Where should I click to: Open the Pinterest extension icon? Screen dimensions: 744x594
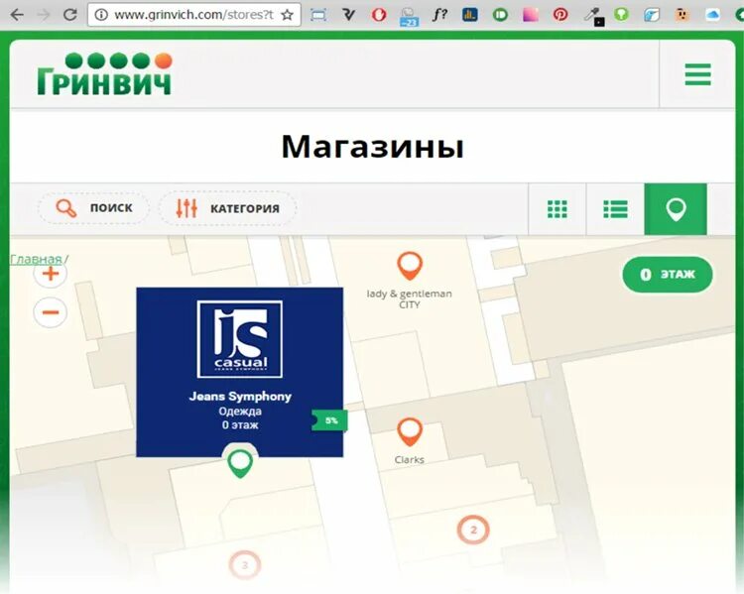[560, 15]
